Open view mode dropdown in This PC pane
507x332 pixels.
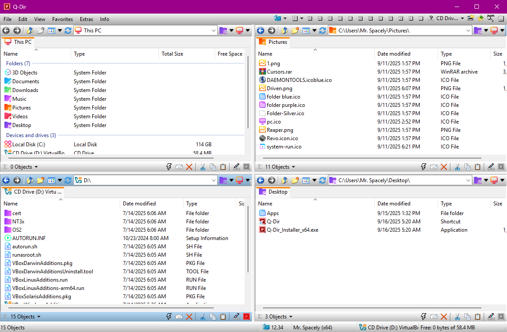[60, 31]
